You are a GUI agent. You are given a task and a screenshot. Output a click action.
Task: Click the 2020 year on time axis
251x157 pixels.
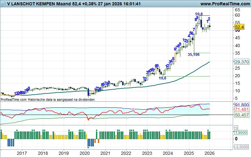(x=84, y=153)
